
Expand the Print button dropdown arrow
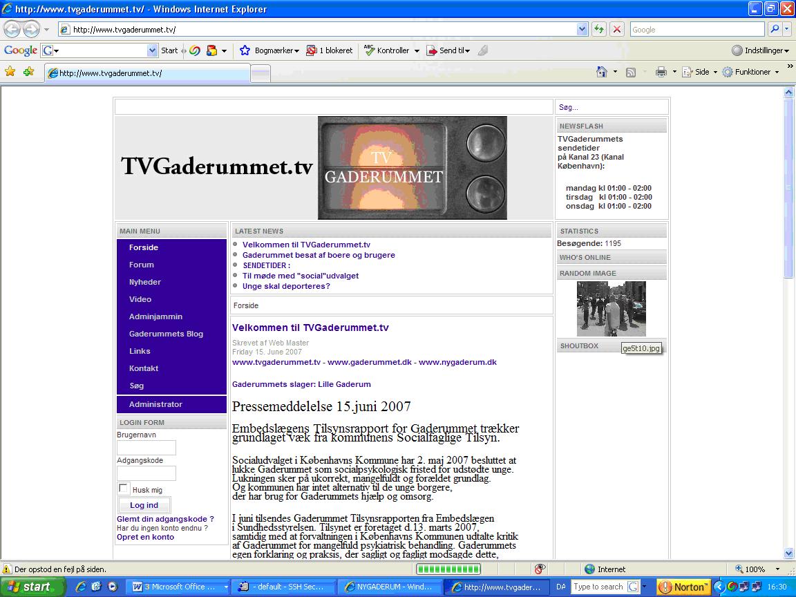coord(674,72)
